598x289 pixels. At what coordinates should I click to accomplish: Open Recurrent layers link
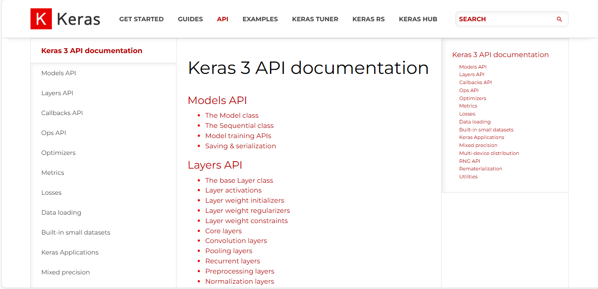click(x=233, y=261)
